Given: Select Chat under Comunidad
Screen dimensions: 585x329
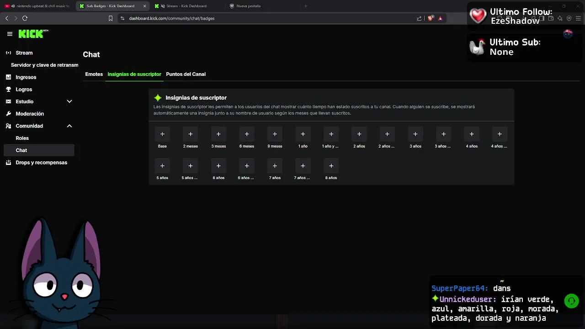Looking at the screenshot, I should pos(38,150).
